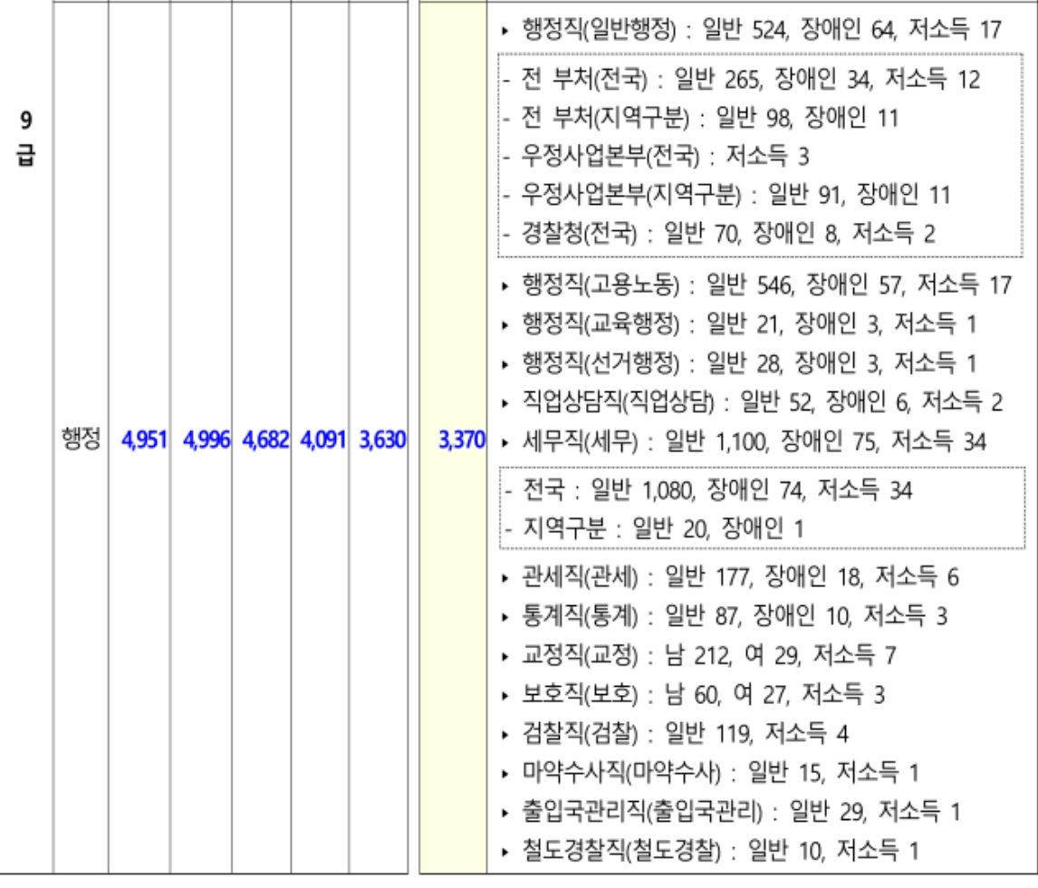Select the 지역구분 일반 20 sub-item
Image resolution: width=1038 pixels, height=888 pixels.
(654, 526)
